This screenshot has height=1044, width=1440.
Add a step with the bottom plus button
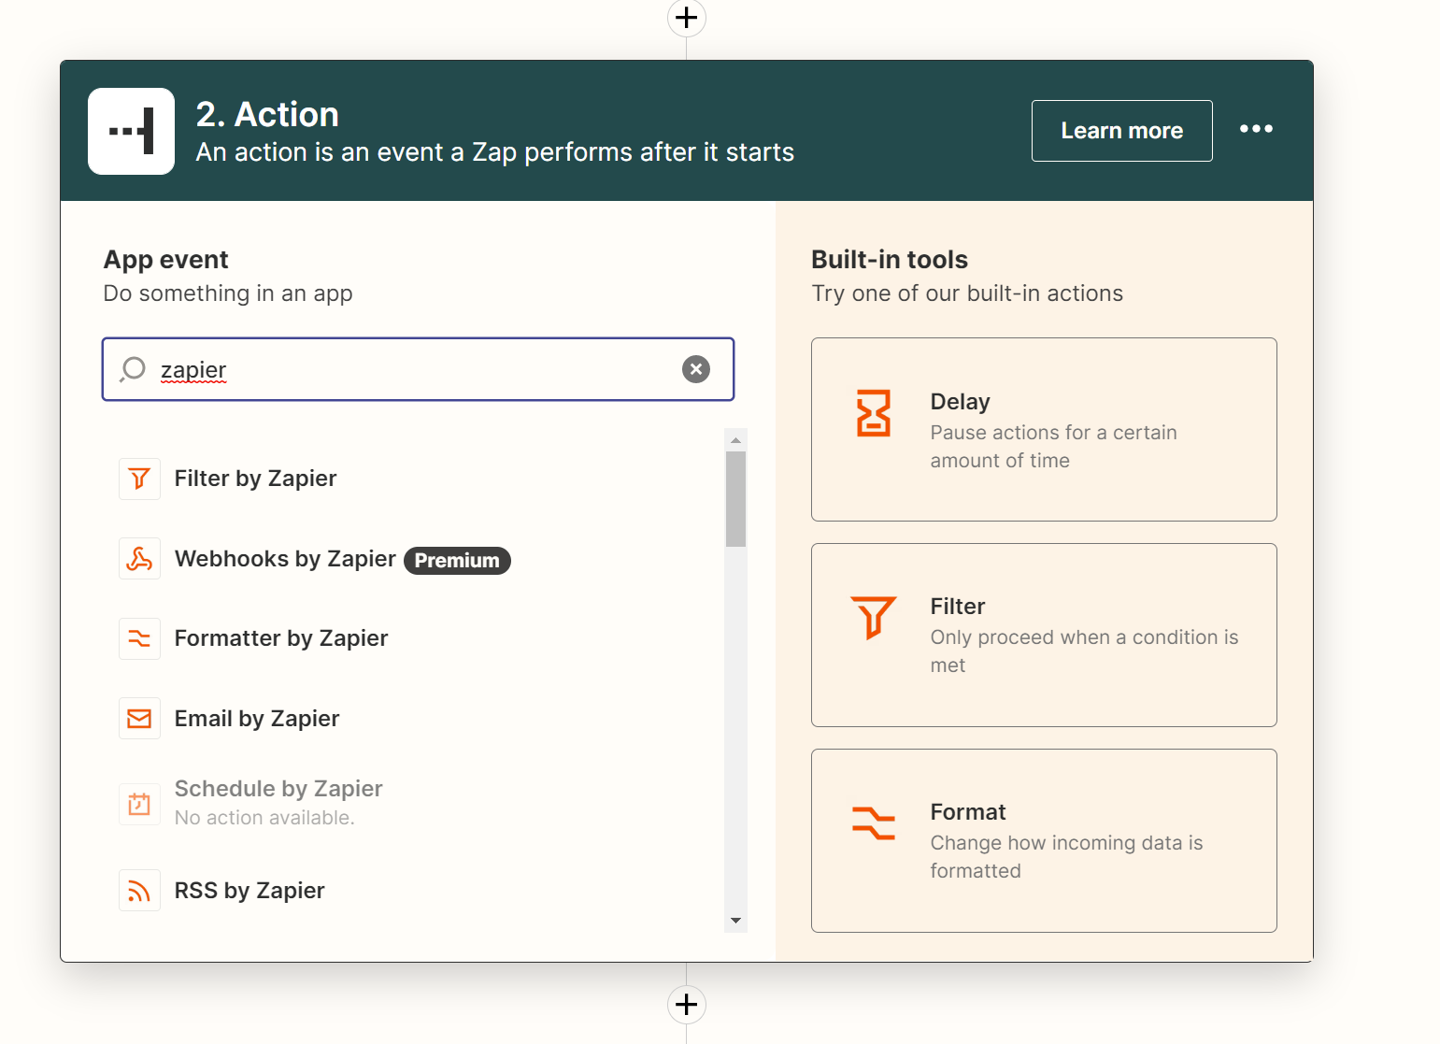pos(687,1005)
